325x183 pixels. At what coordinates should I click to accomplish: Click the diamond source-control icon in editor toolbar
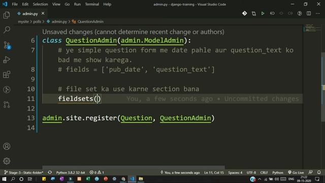coord(245,14)
